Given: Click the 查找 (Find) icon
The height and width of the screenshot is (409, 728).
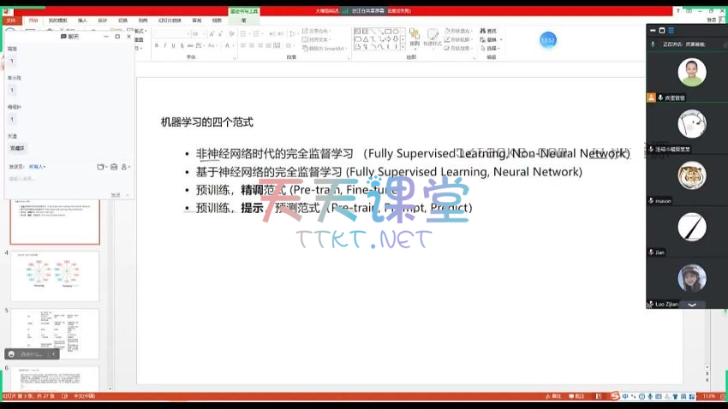Looking at the screenshot, I should pyautogui.click(x=482, y=31).
